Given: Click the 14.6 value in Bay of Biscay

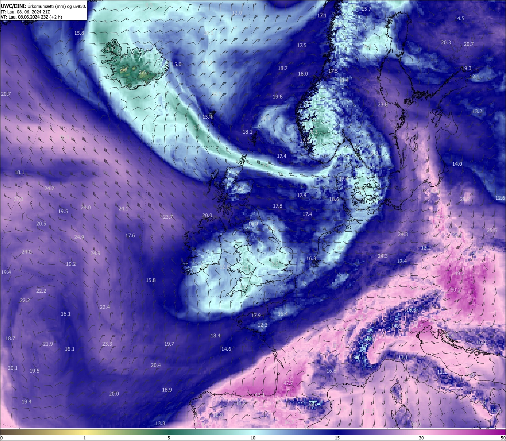Looking at the screenshot, I should (x=226, y=349).
